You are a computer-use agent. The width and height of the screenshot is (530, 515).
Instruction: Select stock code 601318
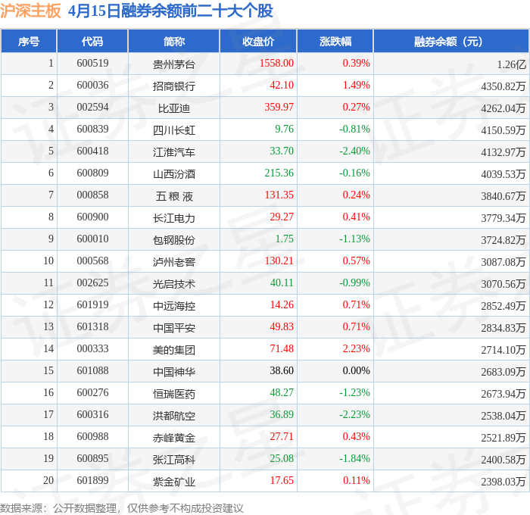tap(92, 327)
